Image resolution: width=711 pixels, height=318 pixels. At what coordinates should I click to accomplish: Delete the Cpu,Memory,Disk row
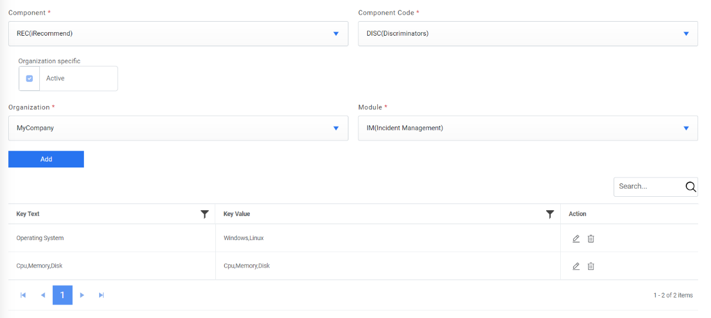pyautogui.click(x=591, y=266)
